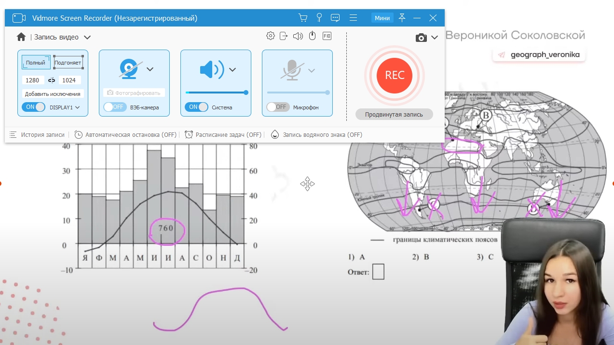The height and width of the screenshot is (345, 614).
Task: Open Расписание задач (OFF)
Action: tap(223, 135)
